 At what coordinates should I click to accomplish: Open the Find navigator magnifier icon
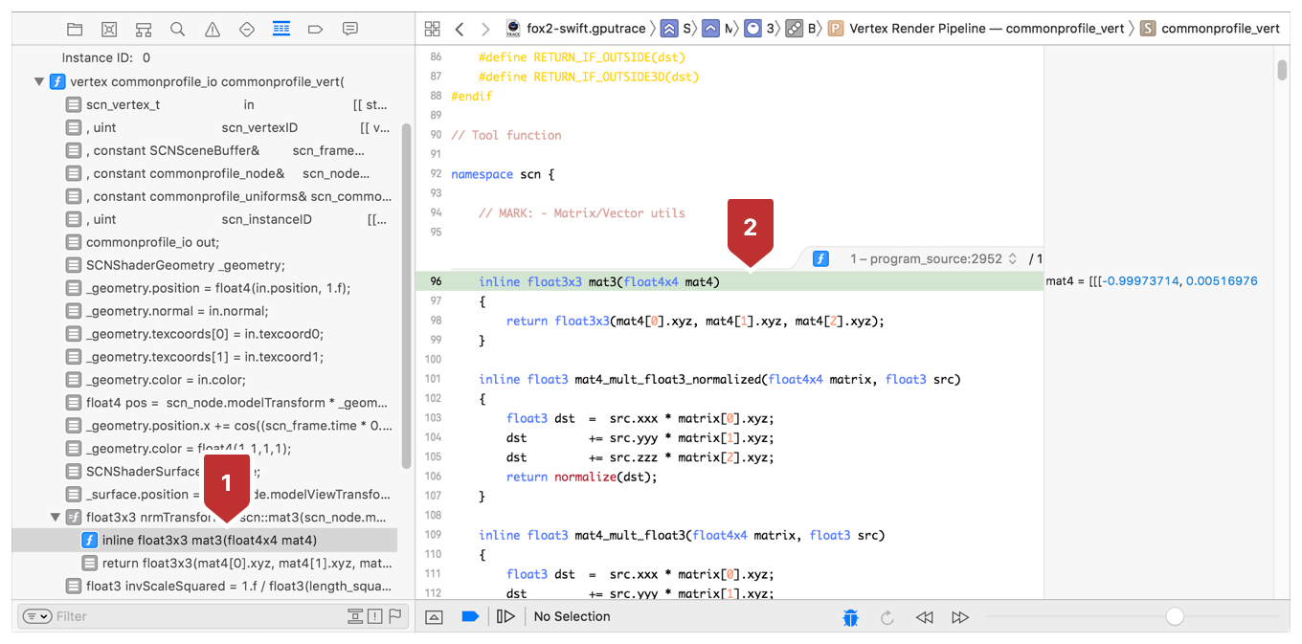coord(178,30)
